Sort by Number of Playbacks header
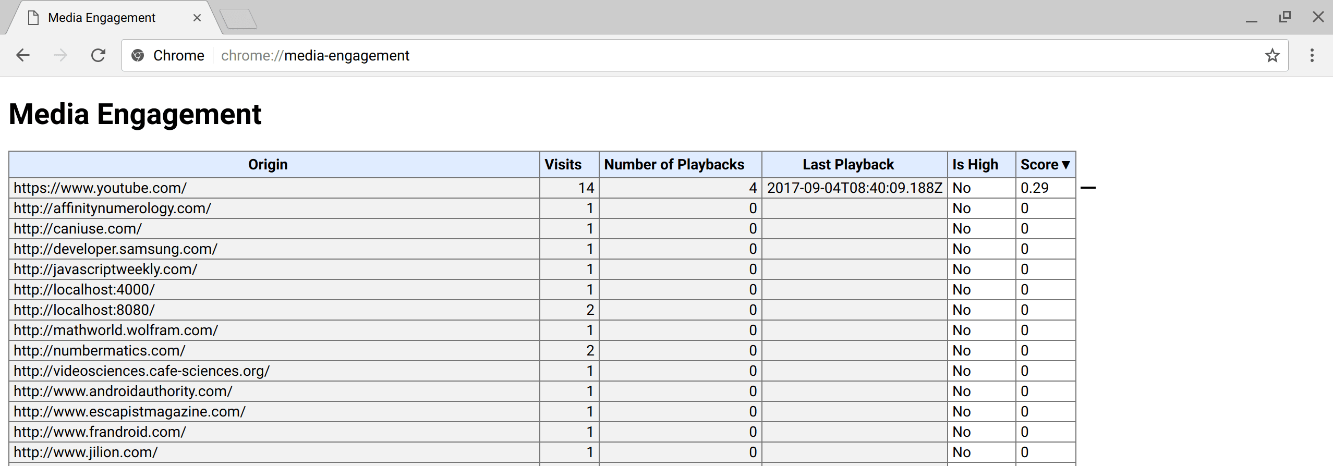1333x466 pixels. pyautogui.click(x=674, y=165)
